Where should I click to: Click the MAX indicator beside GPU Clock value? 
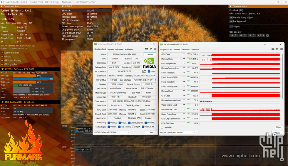[188, 54]
